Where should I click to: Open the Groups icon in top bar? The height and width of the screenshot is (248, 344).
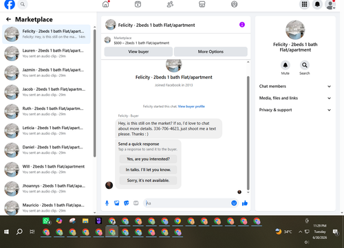[x=234, y=4]
